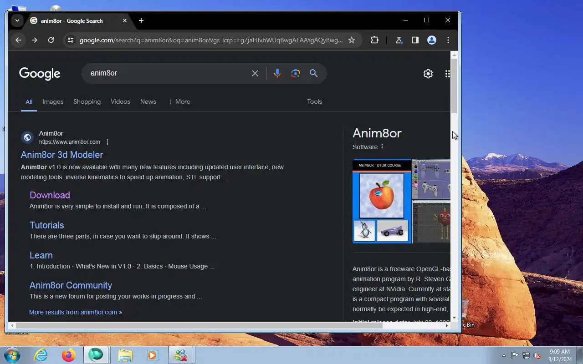583x364 pixels.
Task: Launch Internet Explorer from the taskbar
Action: click(x=41, y=355)
